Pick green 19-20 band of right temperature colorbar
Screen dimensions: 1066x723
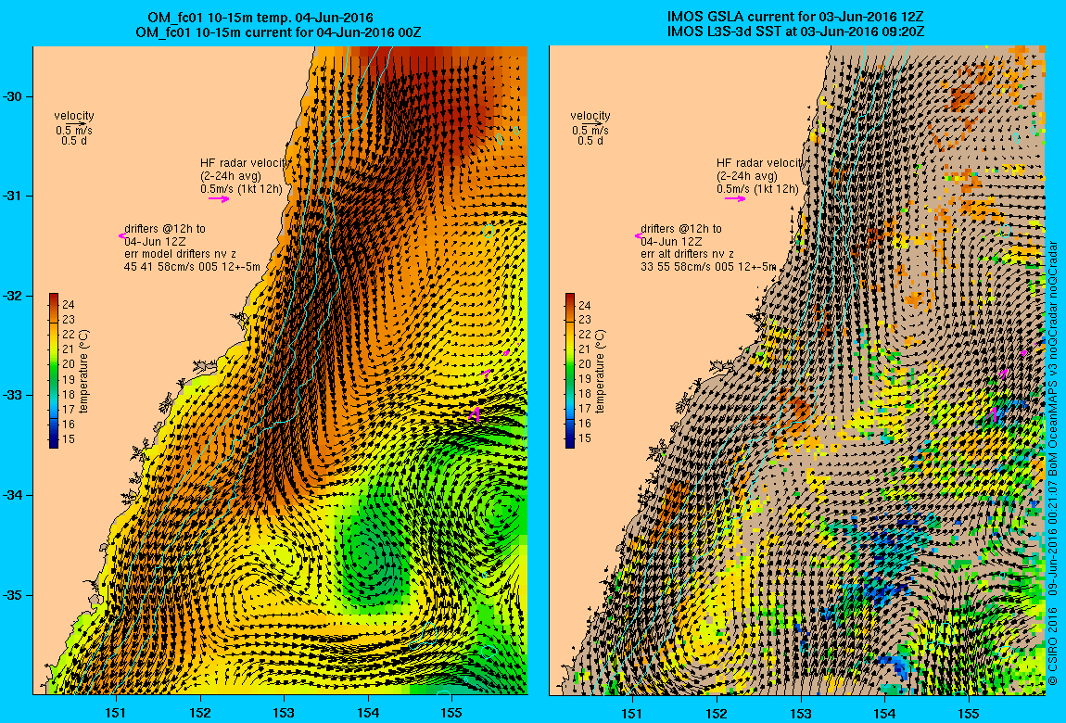570,371
